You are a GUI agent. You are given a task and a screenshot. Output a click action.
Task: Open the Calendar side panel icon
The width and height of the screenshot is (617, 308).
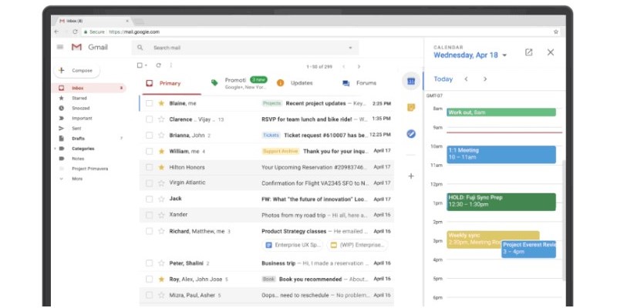pos(411,82)
